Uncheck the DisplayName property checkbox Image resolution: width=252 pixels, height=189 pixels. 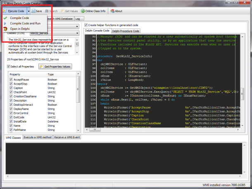tap(10, 110)
